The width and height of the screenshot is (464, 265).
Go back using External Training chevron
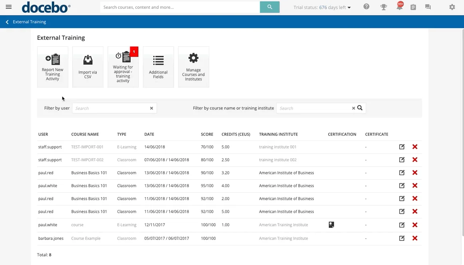click(x=7, y=22)
